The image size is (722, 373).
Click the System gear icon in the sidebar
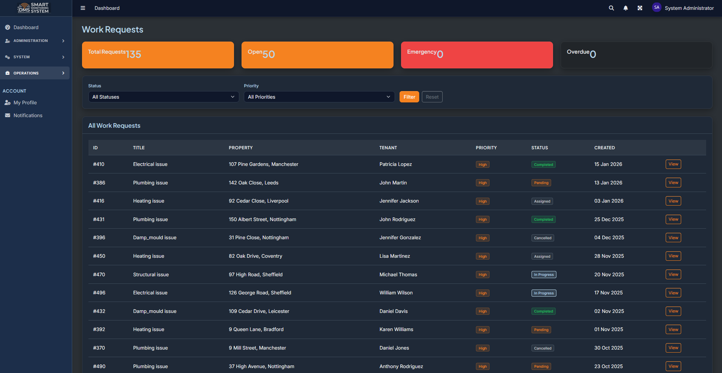[7, 57]
